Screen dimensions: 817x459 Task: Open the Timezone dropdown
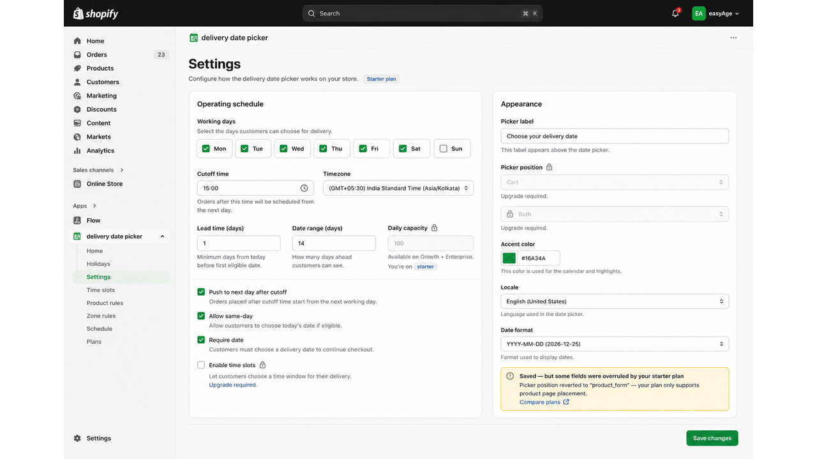pos(398,188)
